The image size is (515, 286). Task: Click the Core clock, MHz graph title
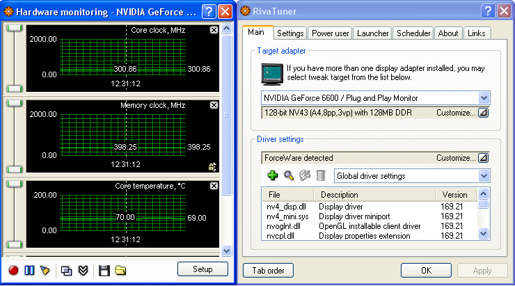(x=158, y=30)
